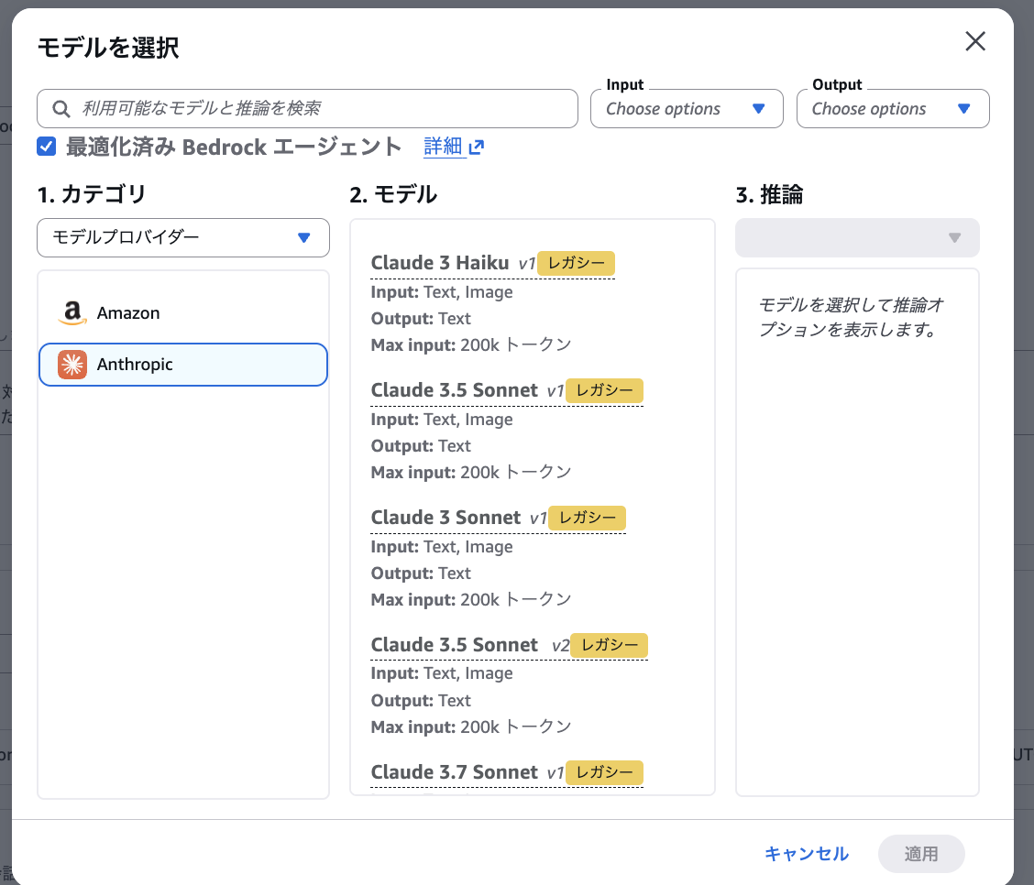The height and width of the screenshot is (885, 1034).
Task: Open the Input Choose options dropdown
Action: coord(687,108)
